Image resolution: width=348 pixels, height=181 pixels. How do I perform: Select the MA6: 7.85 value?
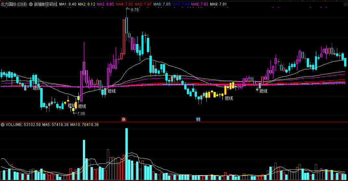[x=162, y=4]
